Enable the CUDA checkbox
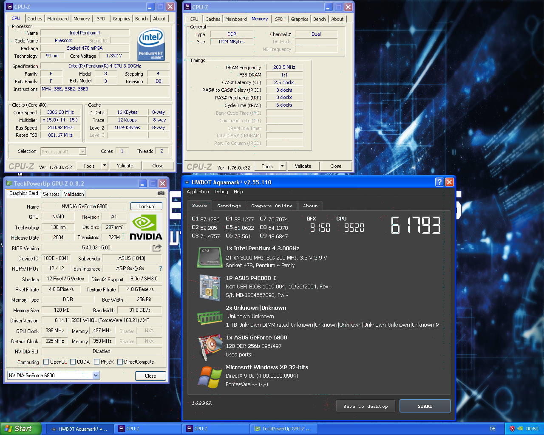 (x=73, y=362)
